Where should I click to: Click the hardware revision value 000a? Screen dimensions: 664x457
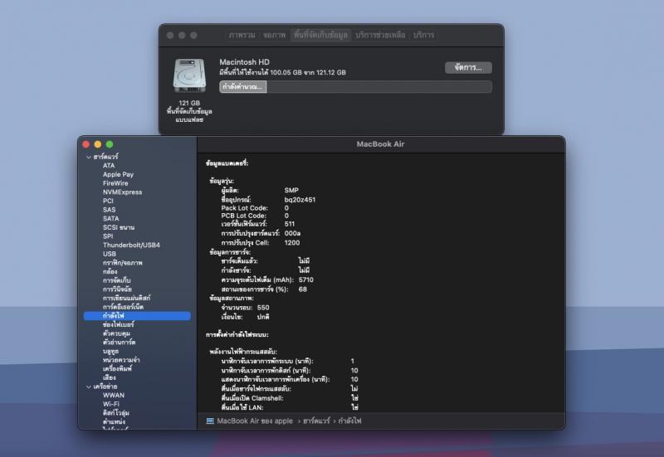(292, 233)
